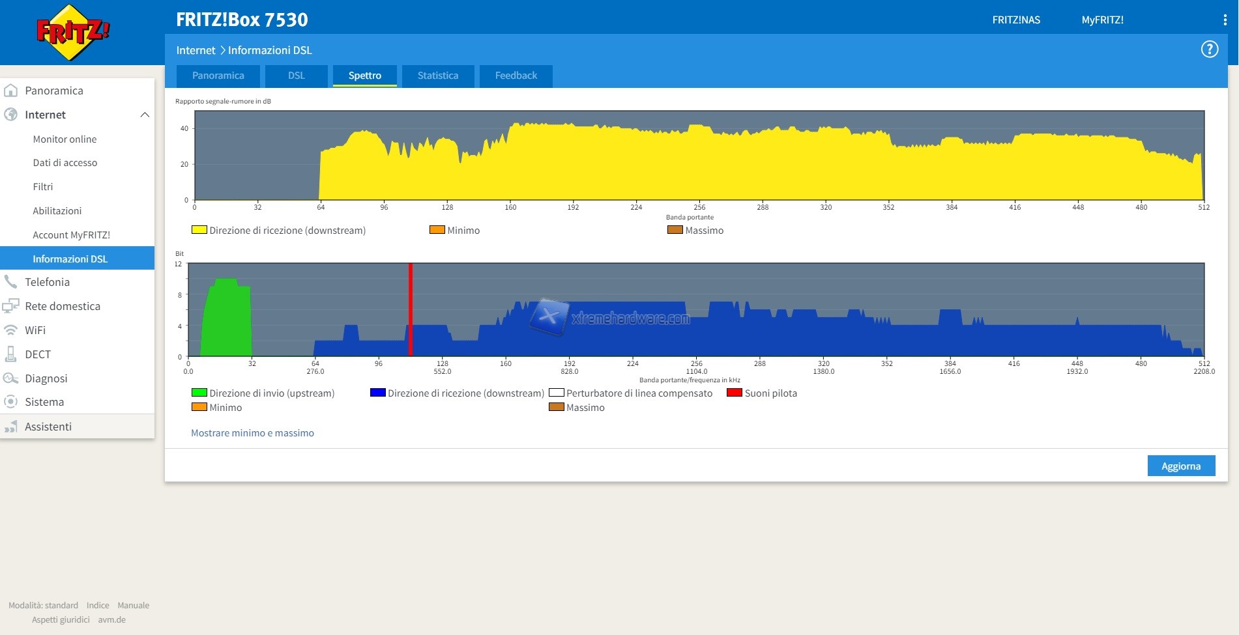The width and height of the screenshot is (1239, 635).
Task: Open the three-dot options menu
Action: (1225, 20)
